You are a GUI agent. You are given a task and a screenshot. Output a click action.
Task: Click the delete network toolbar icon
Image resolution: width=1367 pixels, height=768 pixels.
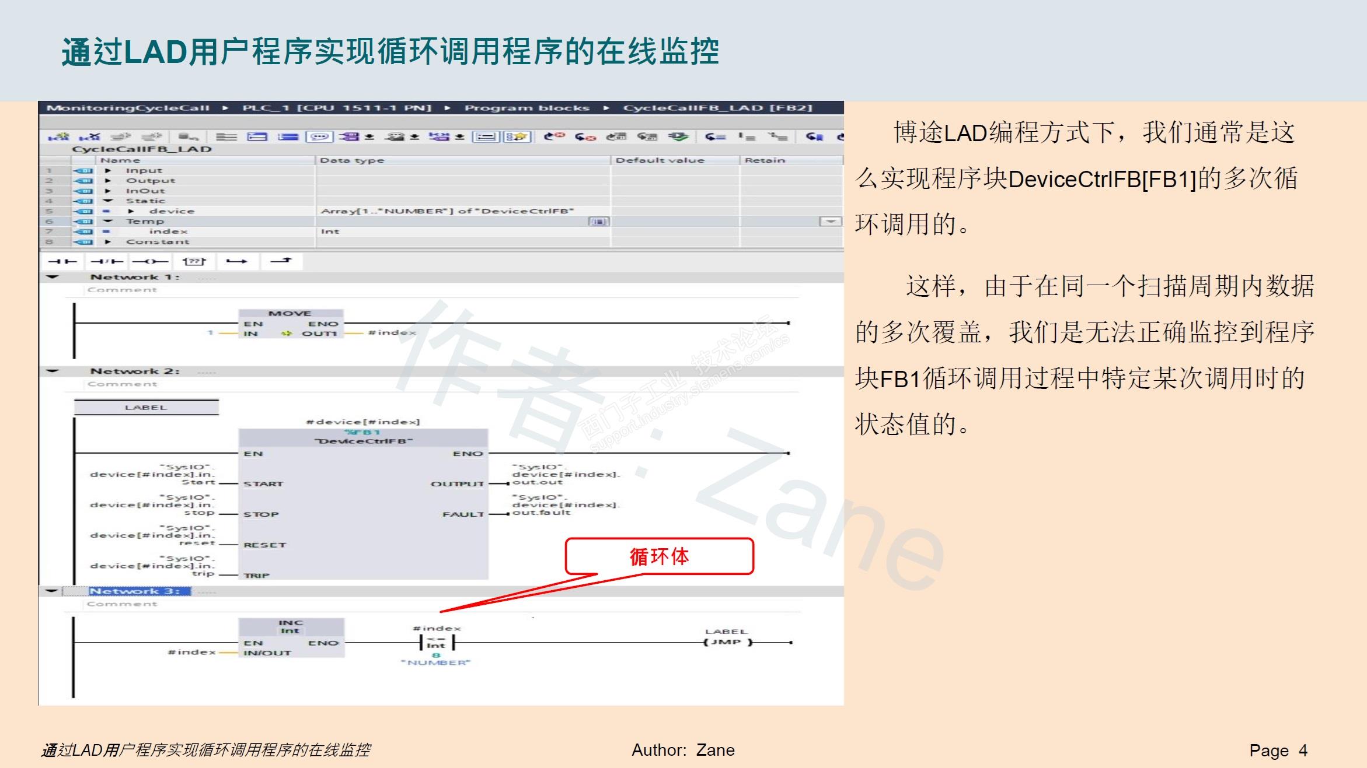[x=90, y=136]
